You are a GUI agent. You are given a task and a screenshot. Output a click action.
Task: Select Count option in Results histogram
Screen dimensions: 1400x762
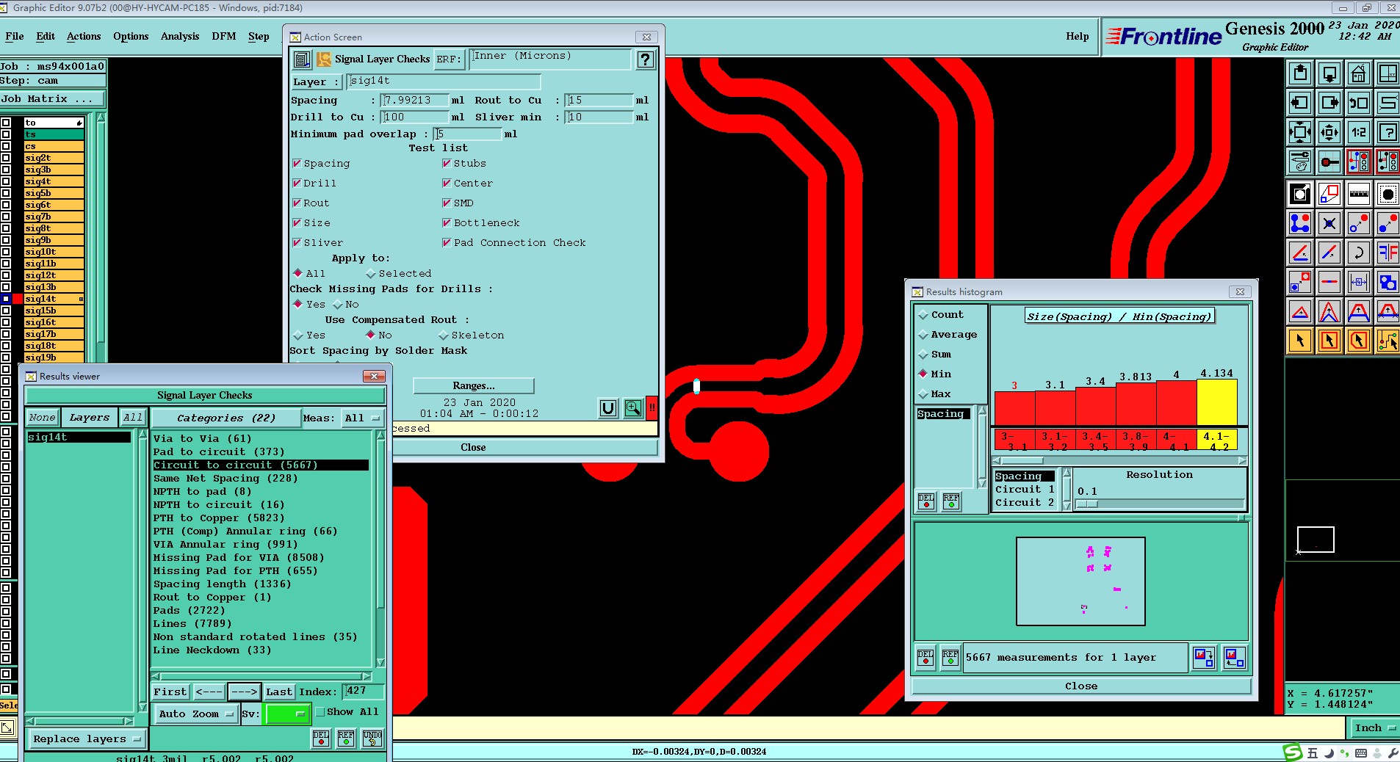tap(923, 315)
